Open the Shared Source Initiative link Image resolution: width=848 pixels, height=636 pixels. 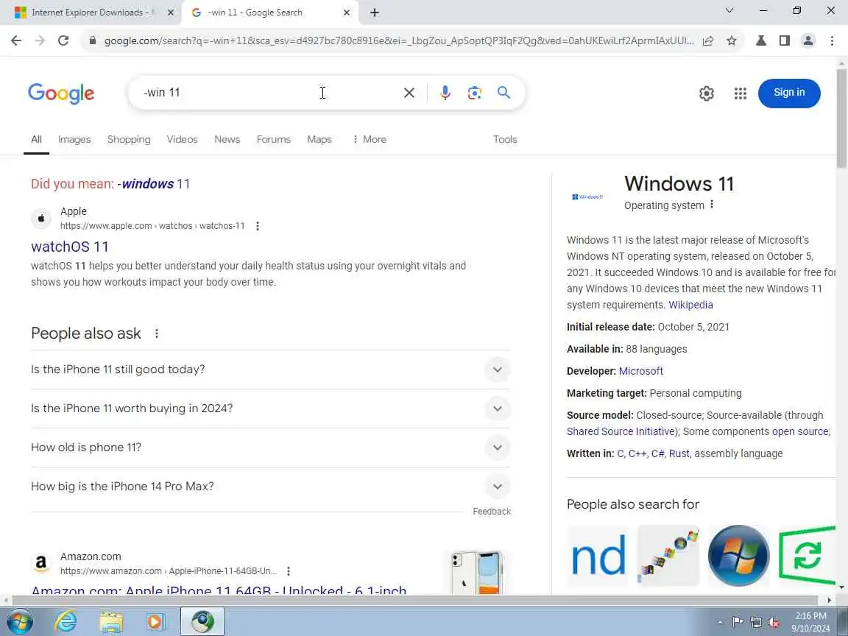pyautogui.click(x=621, y=431)
